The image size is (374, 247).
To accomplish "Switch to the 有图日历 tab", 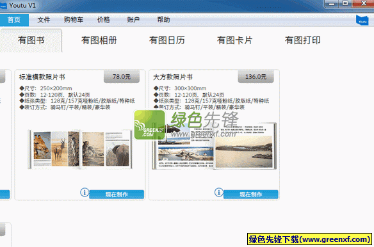I will click(167, 40).
